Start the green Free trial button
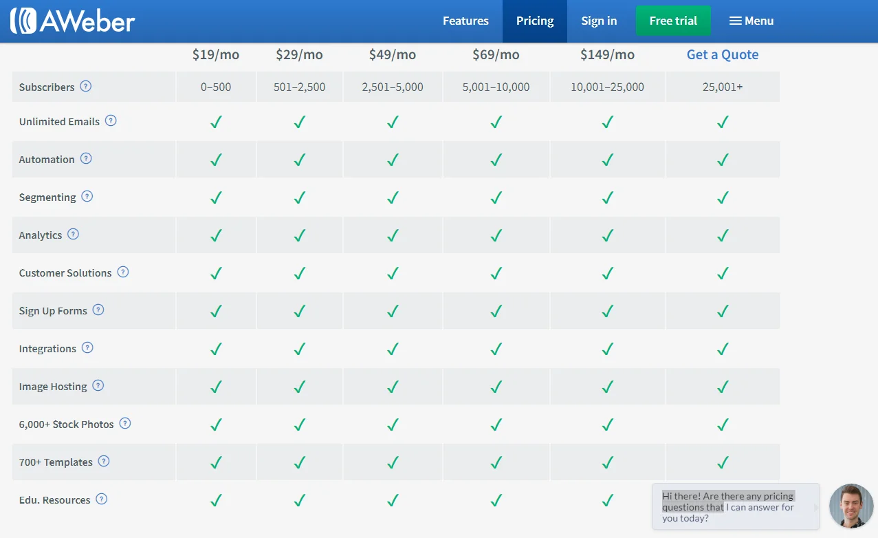The width and height of the screenshot is (878, 538). coord(673,21)
